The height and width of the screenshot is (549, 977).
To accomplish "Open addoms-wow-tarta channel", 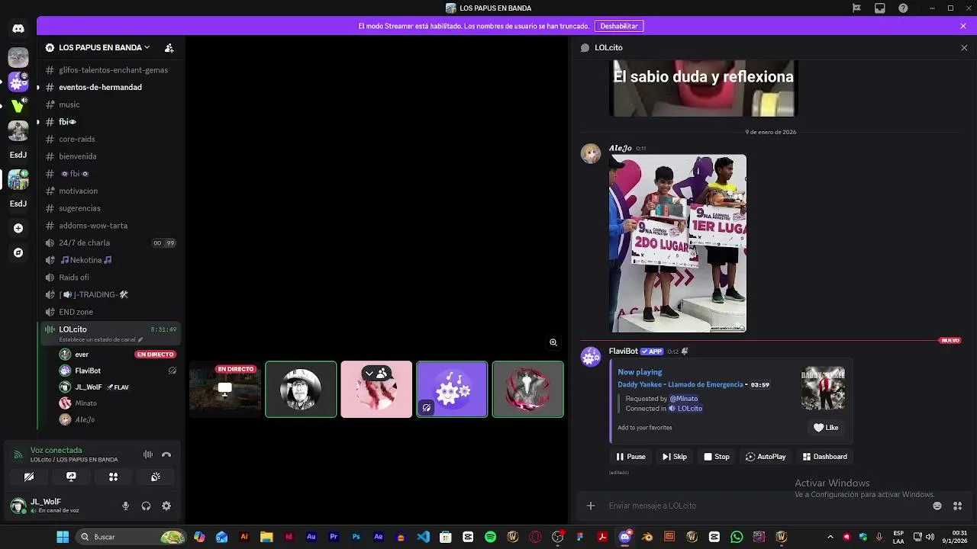I will (x=109, y=226).
